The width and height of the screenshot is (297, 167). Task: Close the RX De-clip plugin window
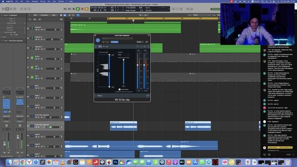pos(95,35)
